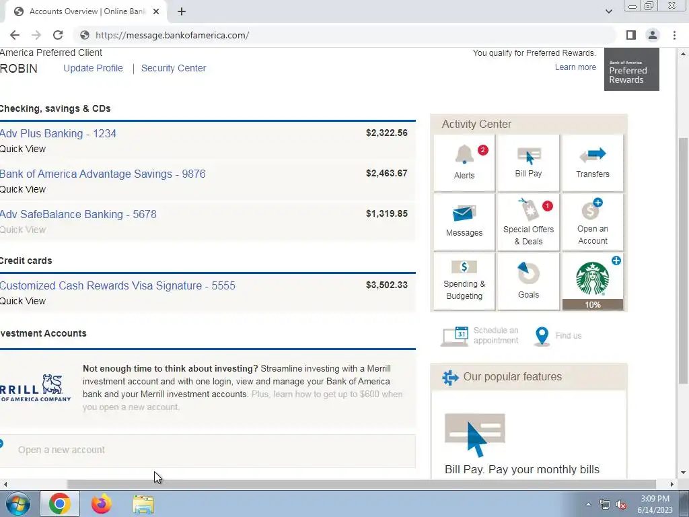Open Bill Pay tile in Activity Center
This screenshot has height=517, width=689.
pos(528,163)
